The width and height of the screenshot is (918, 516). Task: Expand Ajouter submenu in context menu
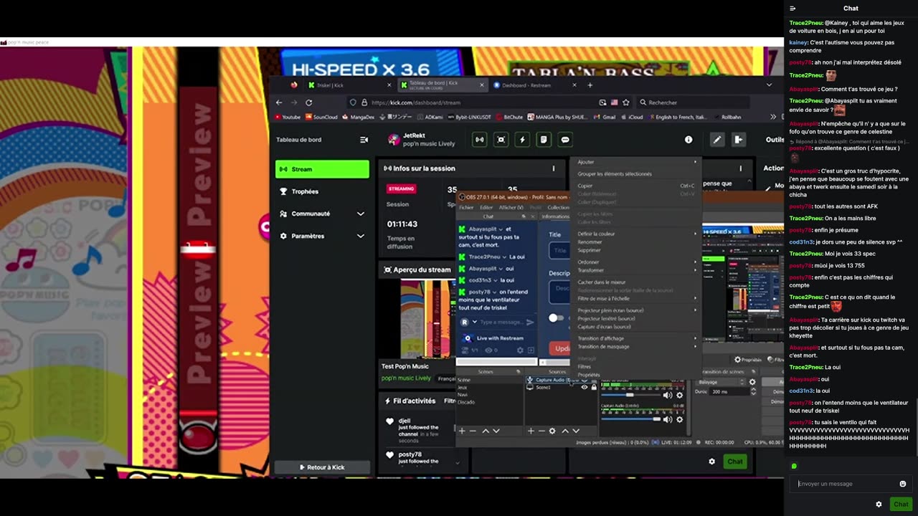[x=636, y=162]
